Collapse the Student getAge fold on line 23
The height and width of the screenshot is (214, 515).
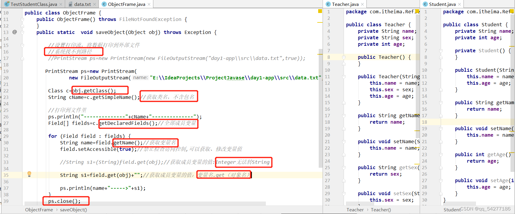[441, 155]
